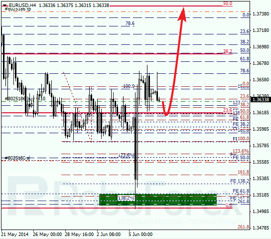Click the green 138.2% target zone rectangle
Image resolution: width=271 pixels, height=239 pixels.
[158, 200]
